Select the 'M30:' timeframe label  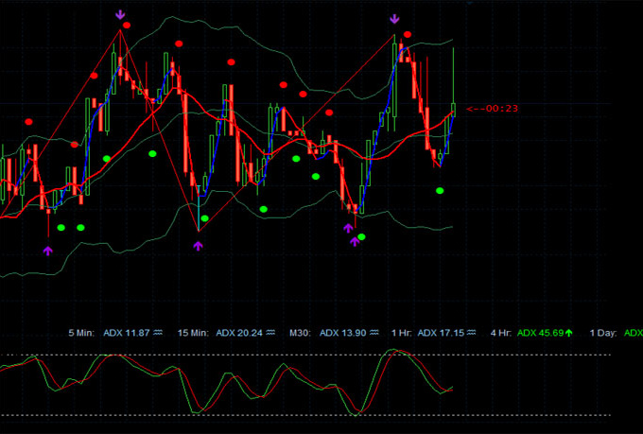(x=300, y=333)
